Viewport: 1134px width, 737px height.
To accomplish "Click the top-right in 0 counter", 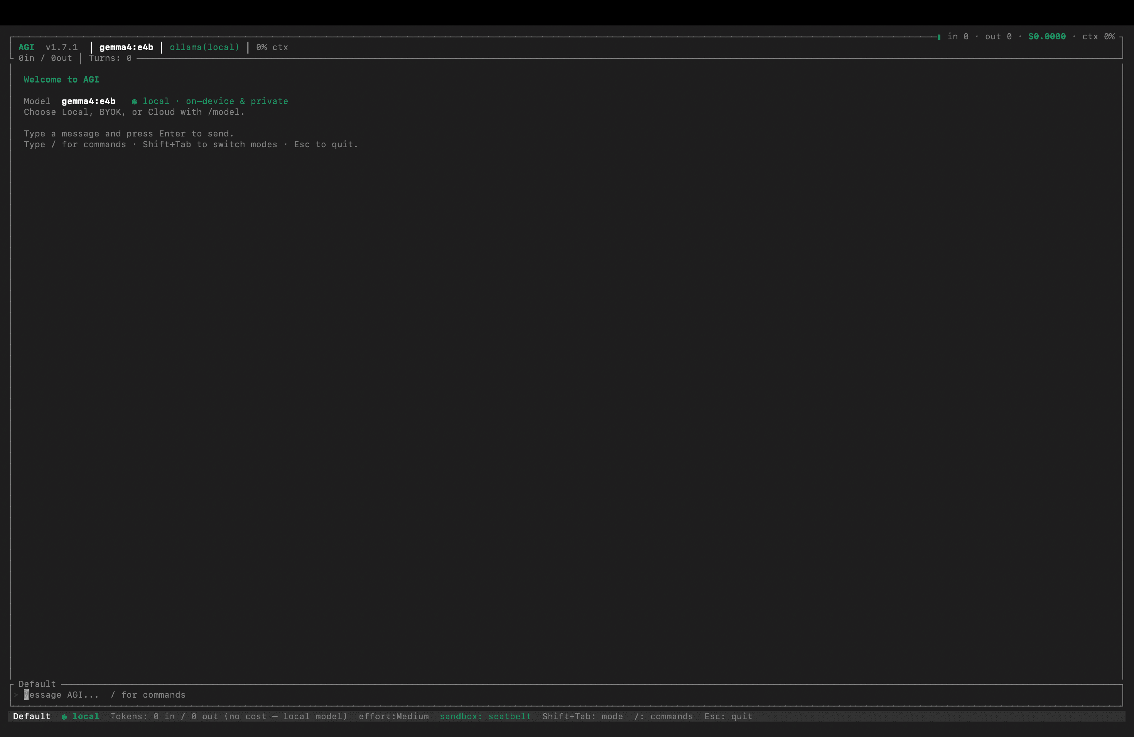I will tap(958, 37).
